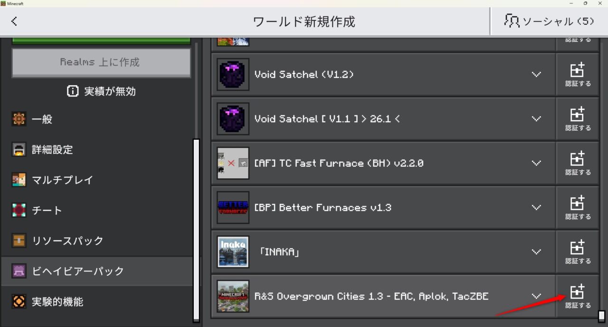Click the 実験的機能 orange icon
608x327 pixels.
[19, 302]
